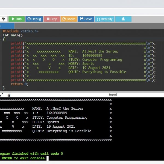
Task: Save the program with Save button
Action: 86,19
